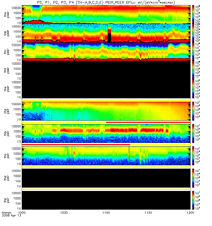
Task: Select the 'the peer' y-axis label
Action: coord(7,89)
